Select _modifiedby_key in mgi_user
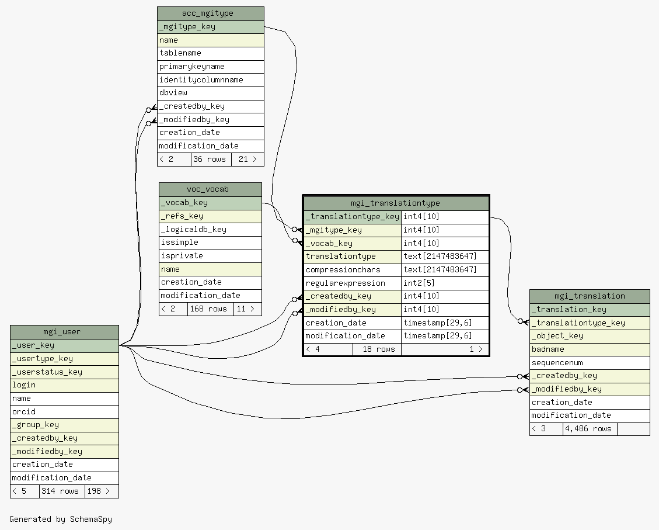 click(64, 452)
